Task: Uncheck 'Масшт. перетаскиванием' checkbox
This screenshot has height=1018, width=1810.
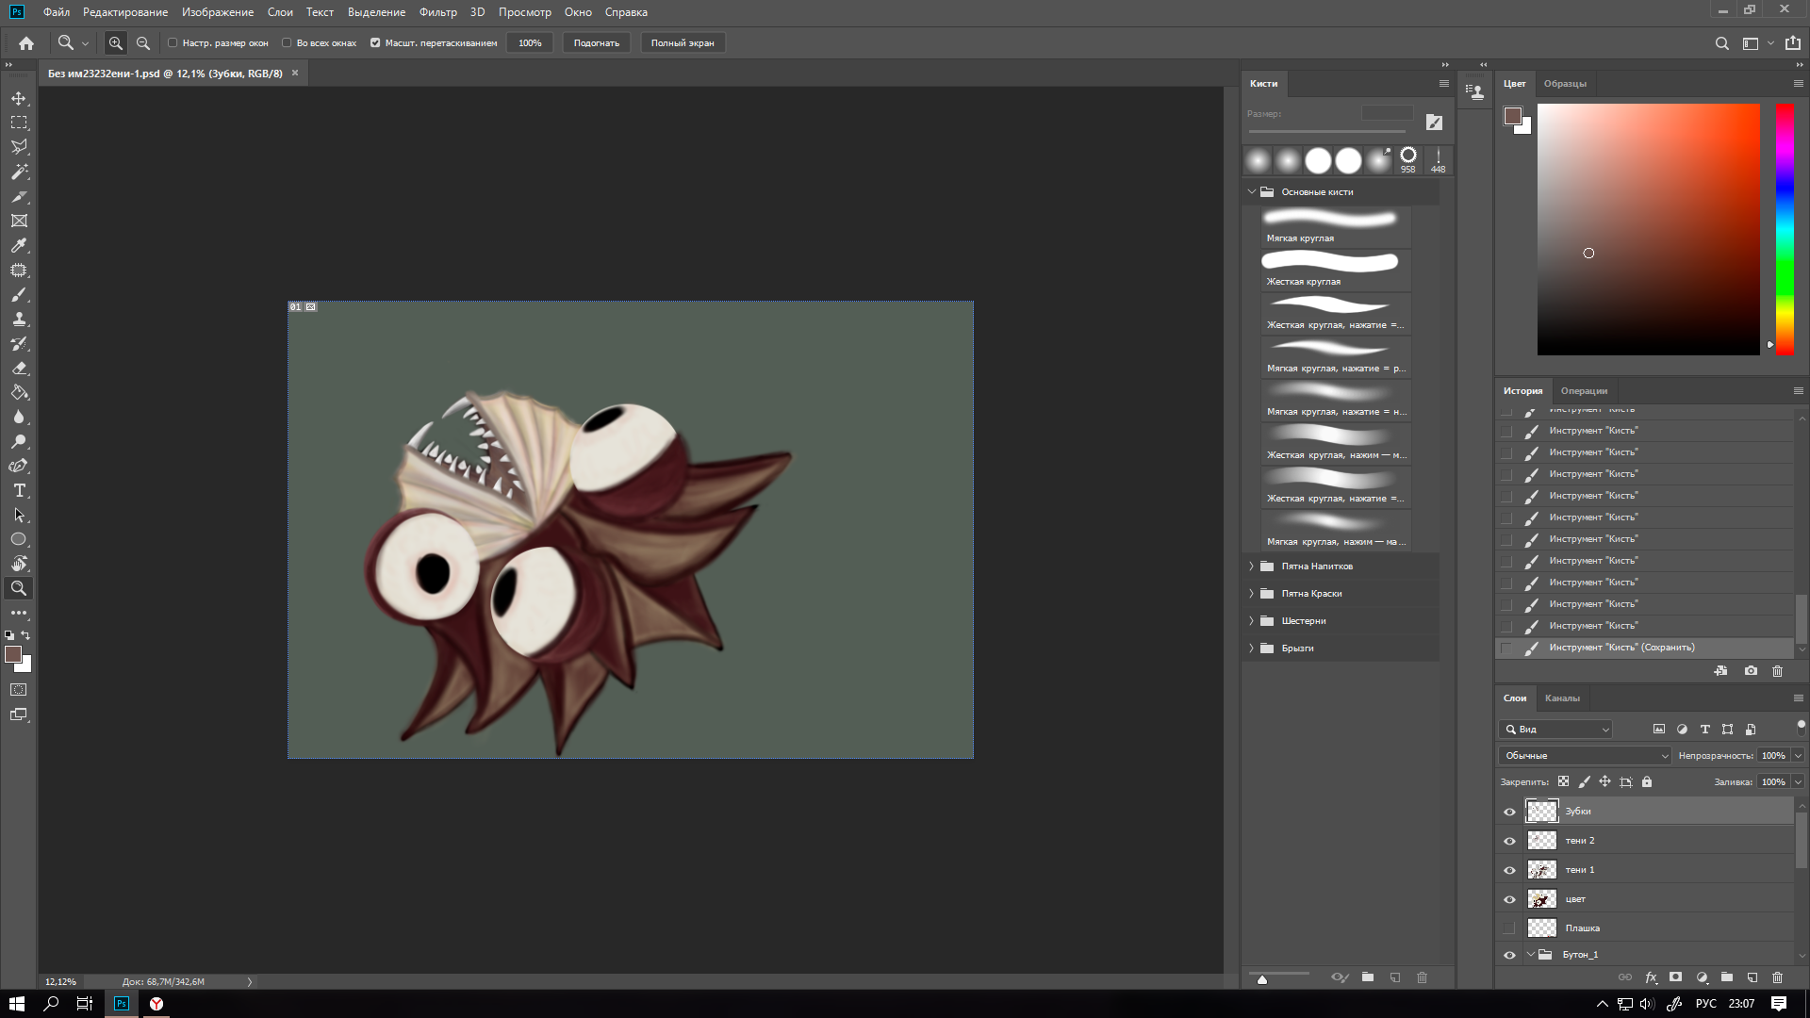Action: 375,42
